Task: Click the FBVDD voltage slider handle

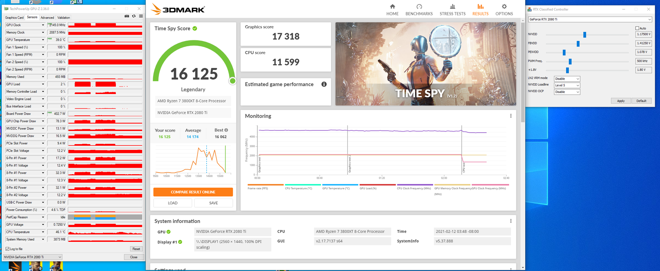Action: (x=578, y=44)
